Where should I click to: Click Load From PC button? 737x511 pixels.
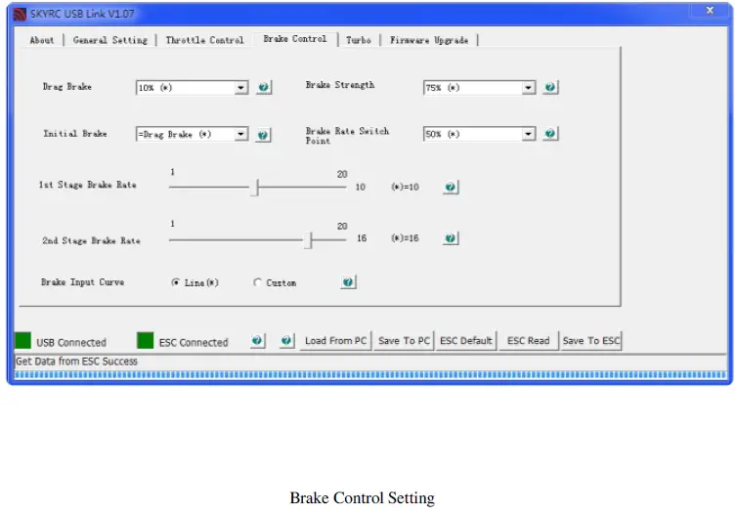(335, 341)
